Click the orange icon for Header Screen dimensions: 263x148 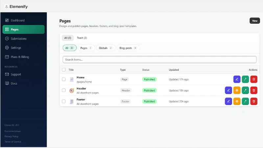click(x=237, y=90)
